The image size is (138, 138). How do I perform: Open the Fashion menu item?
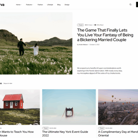40,5
